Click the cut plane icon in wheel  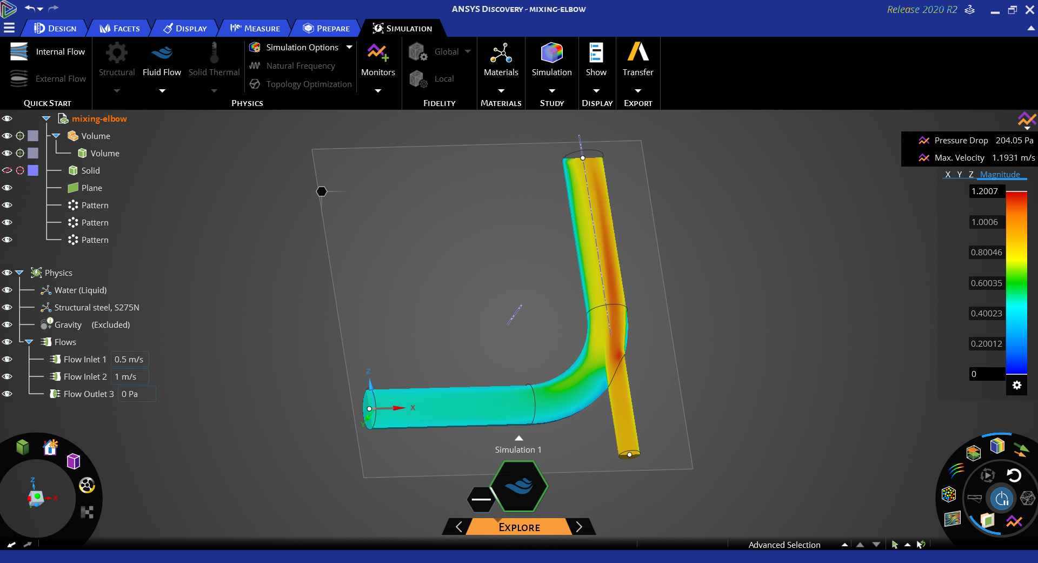pos(987,520)
